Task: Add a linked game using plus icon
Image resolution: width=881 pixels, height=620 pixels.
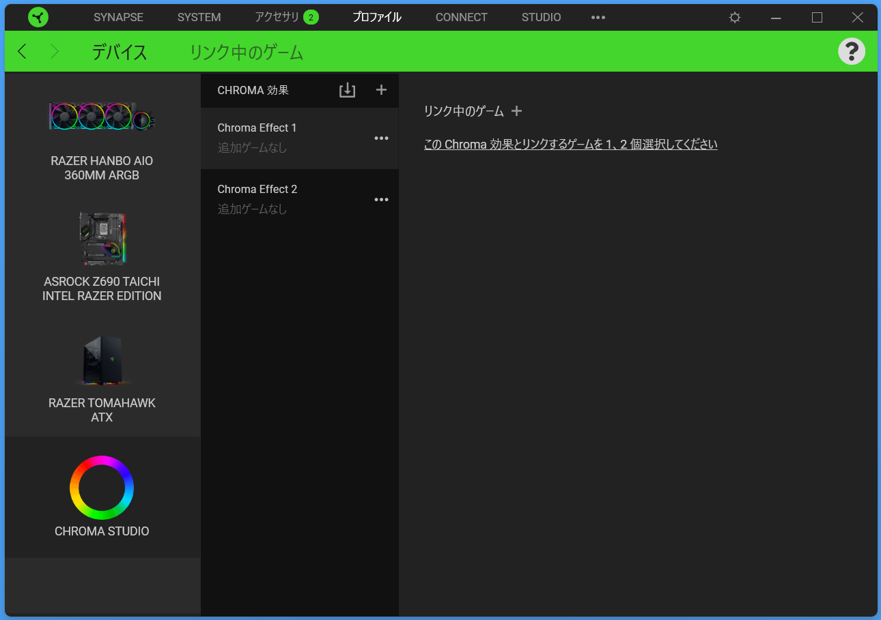Action: pos(516,110)
